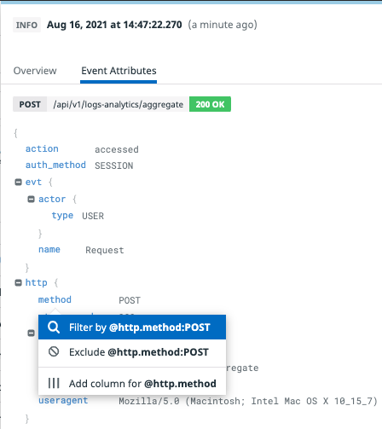Click the method attribute under http
The image size is (382, 429).
(55, 299)
